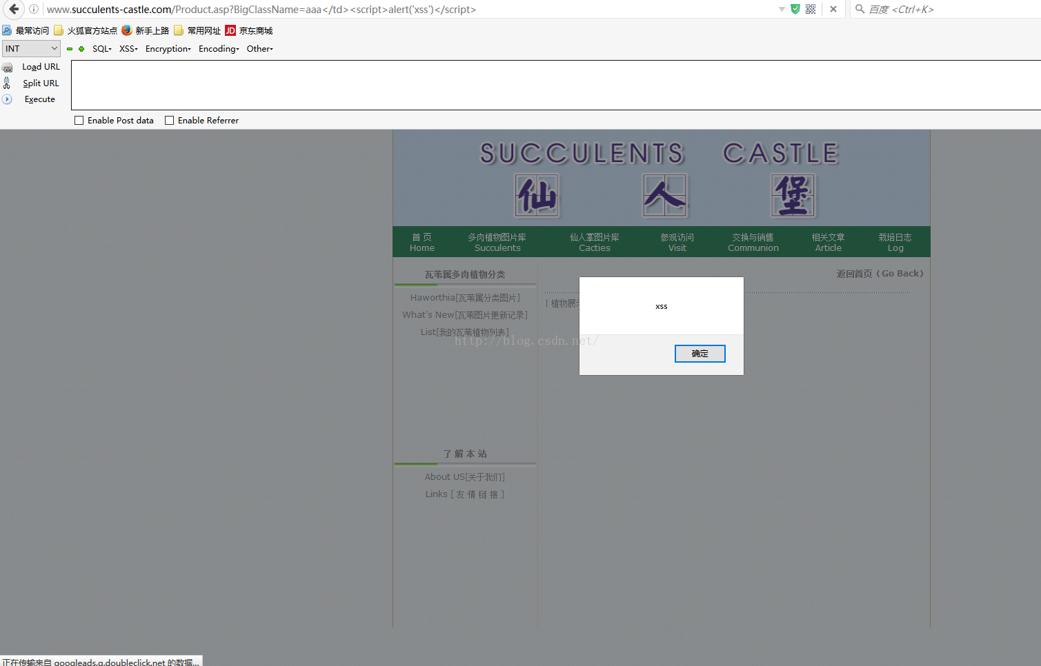
Task: Click the Load URL icon
Action: tap(8, 67)
